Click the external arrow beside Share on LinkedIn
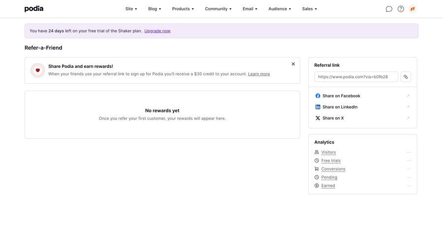The height and width of the screenshot is (238, 443). (408, 107)
